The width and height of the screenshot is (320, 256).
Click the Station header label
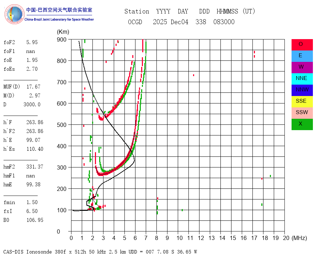137,11
